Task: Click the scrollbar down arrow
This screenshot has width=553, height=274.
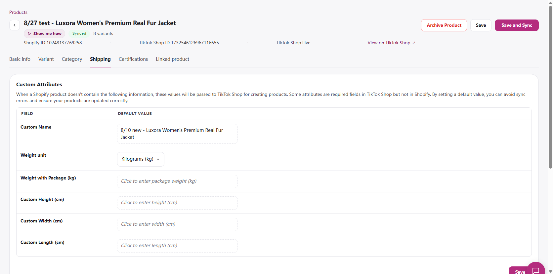Action: point(550,271)
